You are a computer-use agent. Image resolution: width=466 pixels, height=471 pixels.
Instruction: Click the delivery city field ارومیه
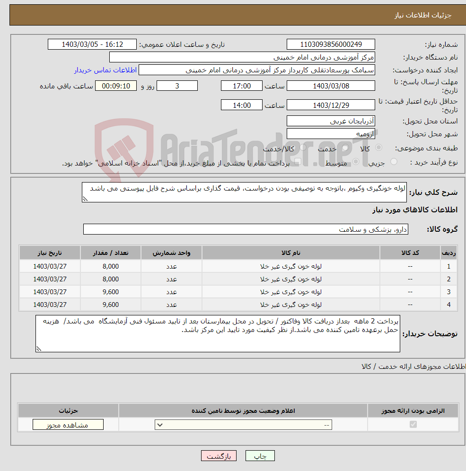tap(331, 134)
